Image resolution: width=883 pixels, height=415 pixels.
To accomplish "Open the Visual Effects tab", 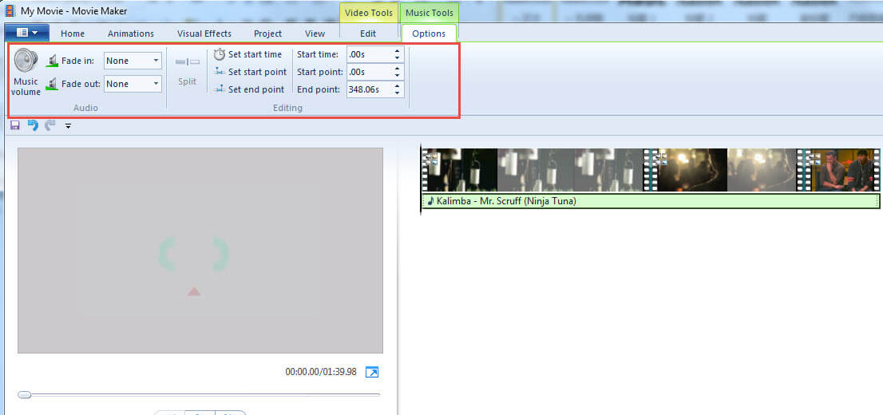I will click(x=204, y=34).
